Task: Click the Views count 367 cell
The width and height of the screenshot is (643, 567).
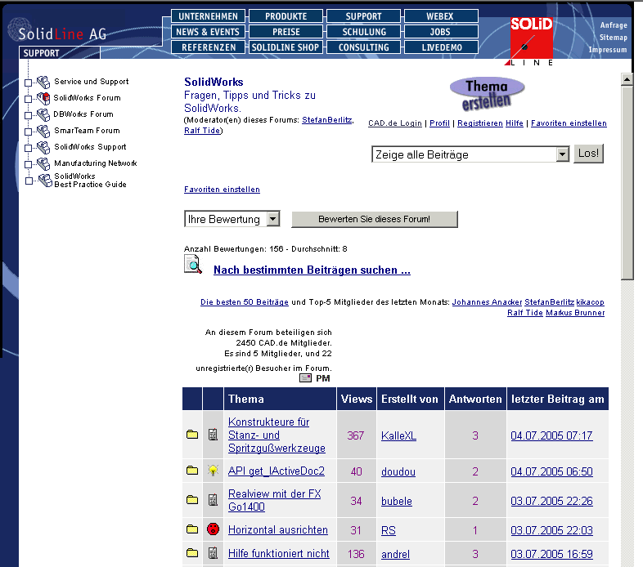Action: pyautogui.click(x=356, y=435)
